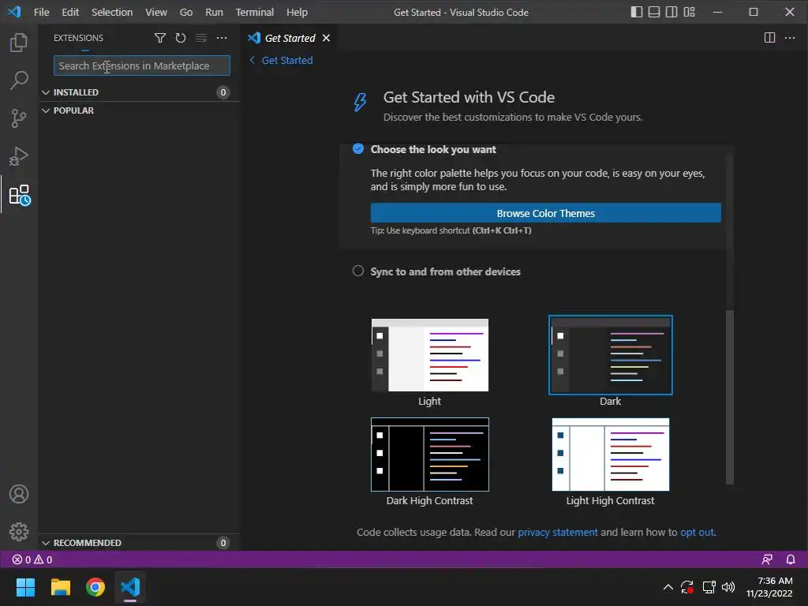Split the editor to the right
Screen dimensions: 808x606
[769, 38]
